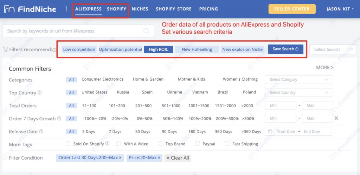Select Total Orders 501~1000 range
360x175 pixels.
(x=171, y=106)
